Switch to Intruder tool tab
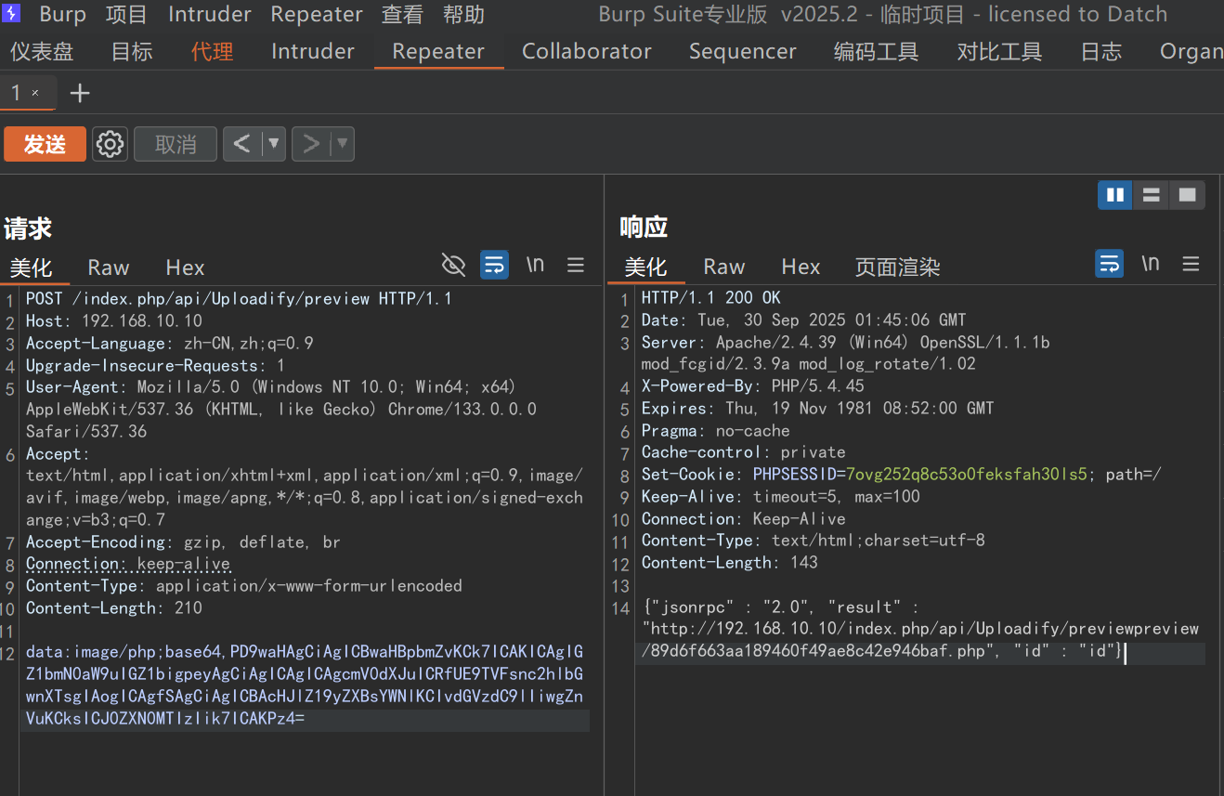1224x796 pixels. coord(313,51)
